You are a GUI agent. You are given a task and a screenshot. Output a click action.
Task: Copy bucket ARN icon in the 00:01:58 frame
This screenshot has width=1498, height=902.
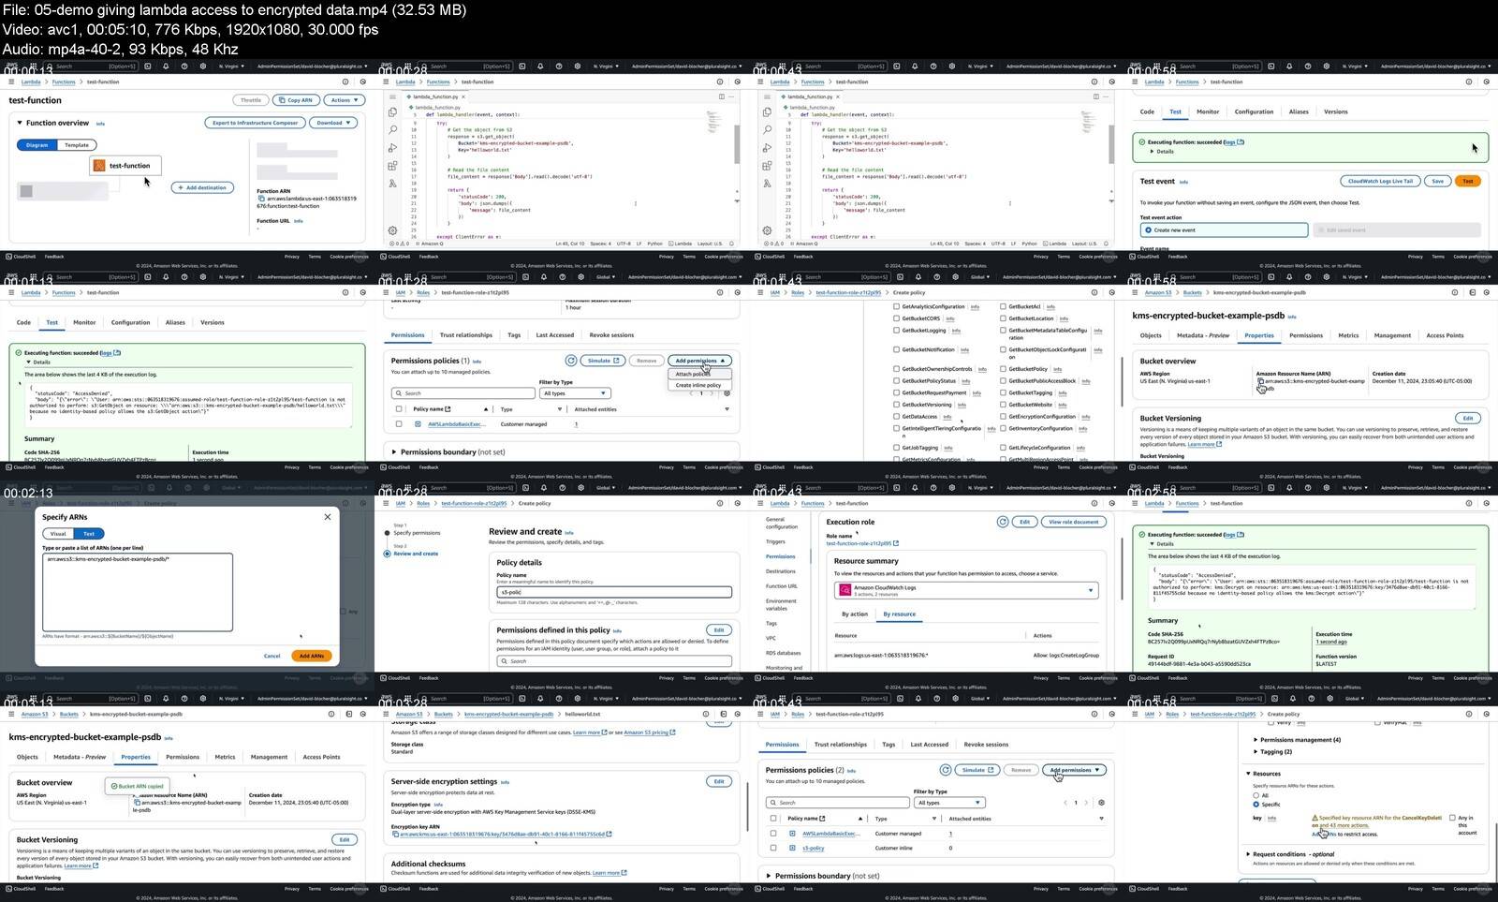pyautogui.click(x=1260, y=381)
